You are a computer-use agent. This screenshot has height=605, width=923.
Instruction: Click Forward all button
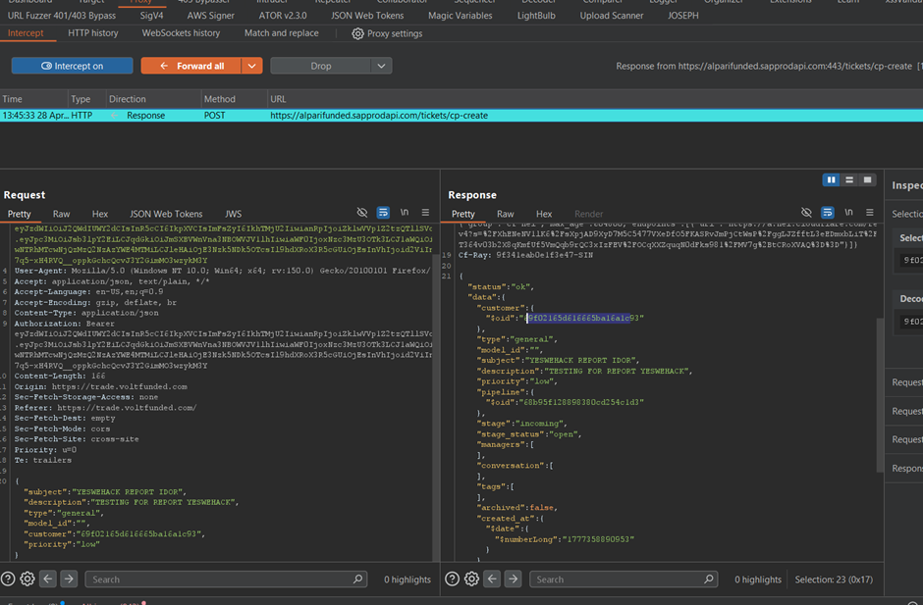[191, 66]
